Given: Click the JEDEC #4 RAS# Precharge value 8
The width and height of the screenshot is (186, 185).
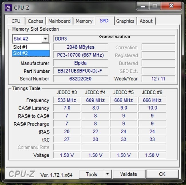Looking at the screenshot, I should [95, 124].
